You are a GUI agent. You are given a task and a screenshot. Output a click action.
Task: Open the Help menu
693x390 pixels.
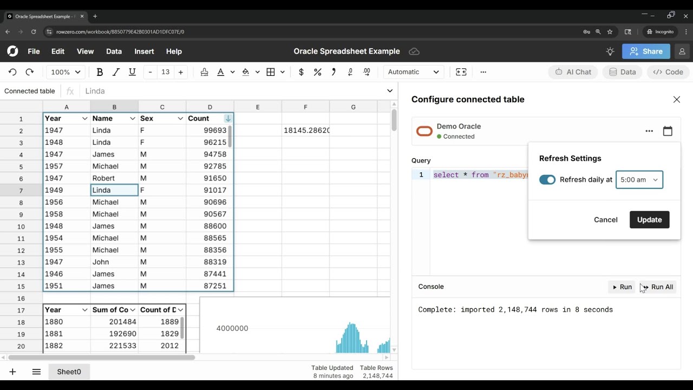tap(174, 51)
